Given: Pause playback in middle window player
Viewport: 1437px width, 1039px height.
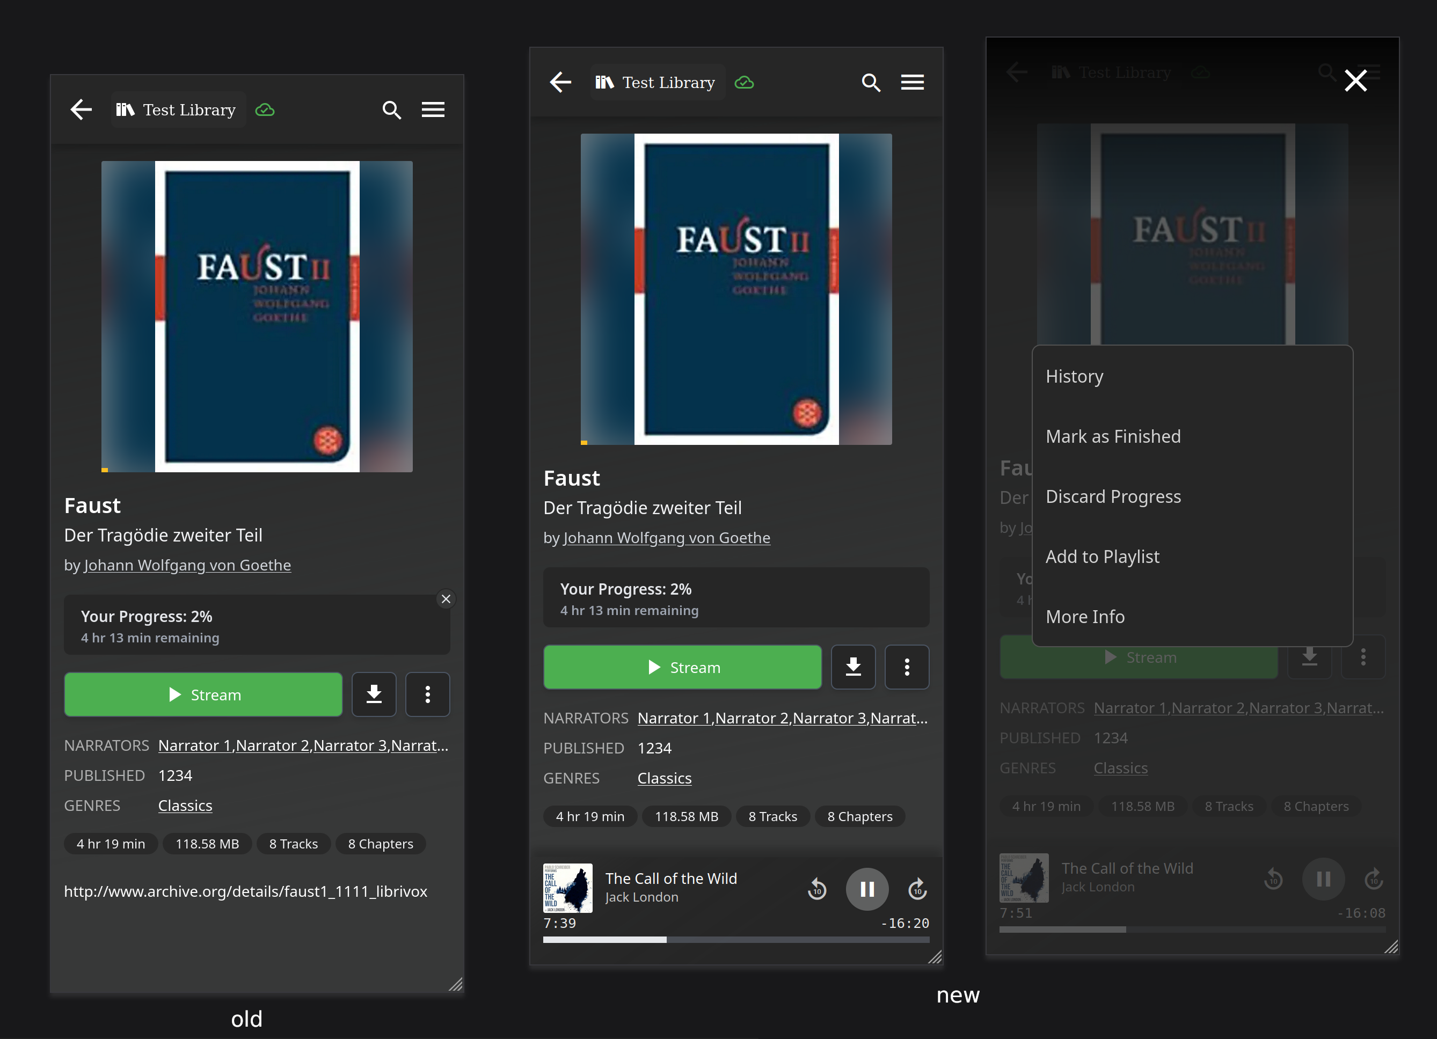Looking at the screenshot, I should click(867, 889).
